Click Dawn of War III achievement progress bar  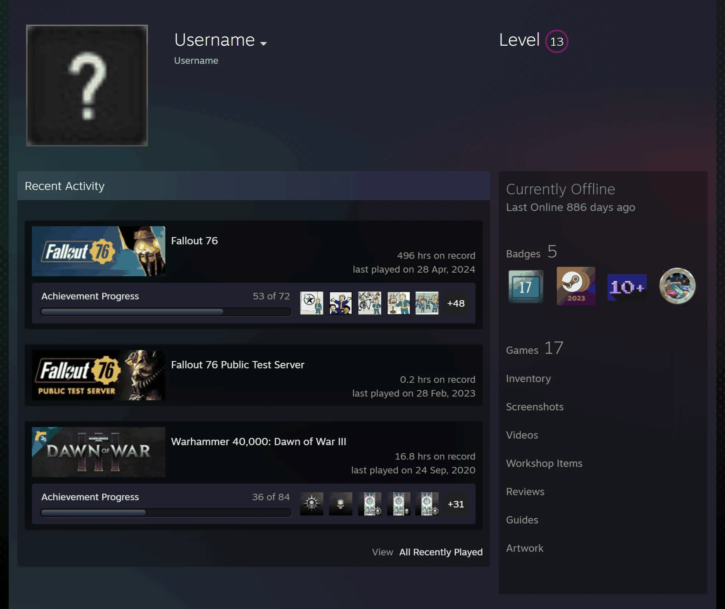166,512
